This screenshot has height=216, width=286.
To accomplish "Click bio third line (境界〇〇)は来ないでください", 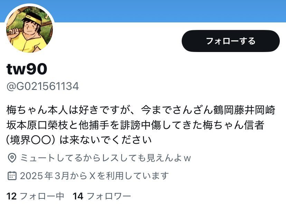I will (x=79, y=140).
